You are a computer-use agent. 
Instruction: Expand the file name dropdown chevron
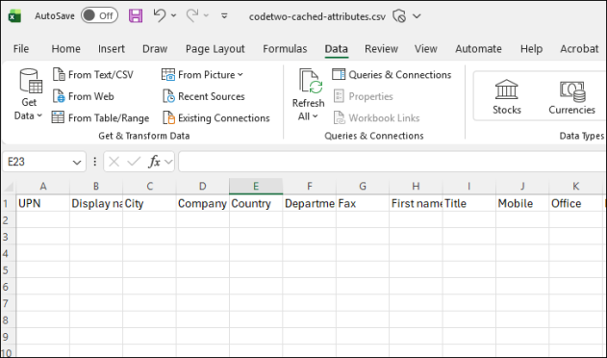click(x=417, y=16)
